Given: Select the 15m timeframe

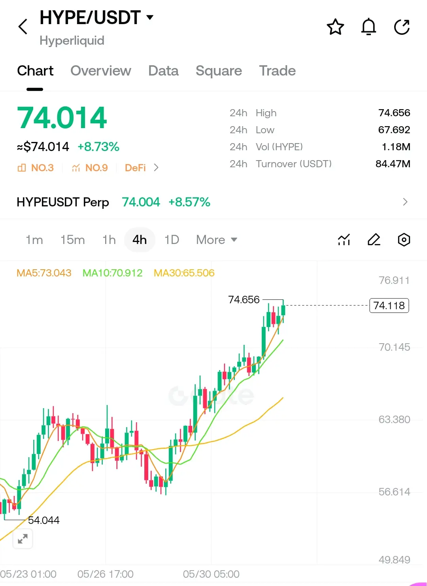Looking at the screenshot, I should [73, 240].
